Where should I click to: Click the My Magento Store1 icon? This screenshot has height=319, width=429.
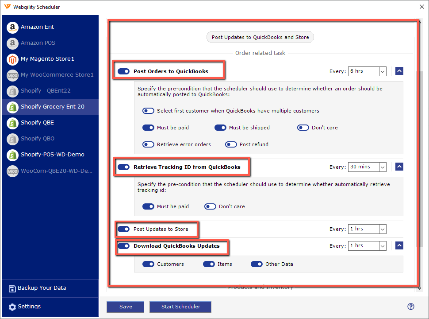(12, 59)
